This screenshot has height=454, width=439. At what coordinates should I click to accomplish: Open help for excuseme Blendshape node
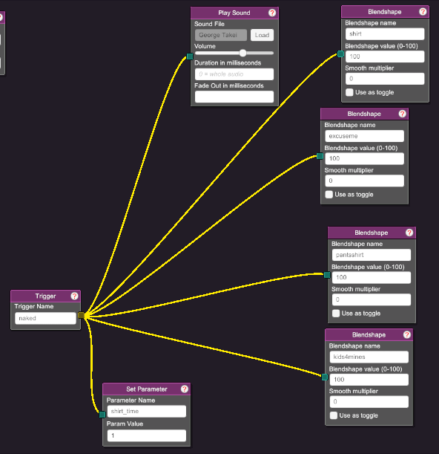402,114
